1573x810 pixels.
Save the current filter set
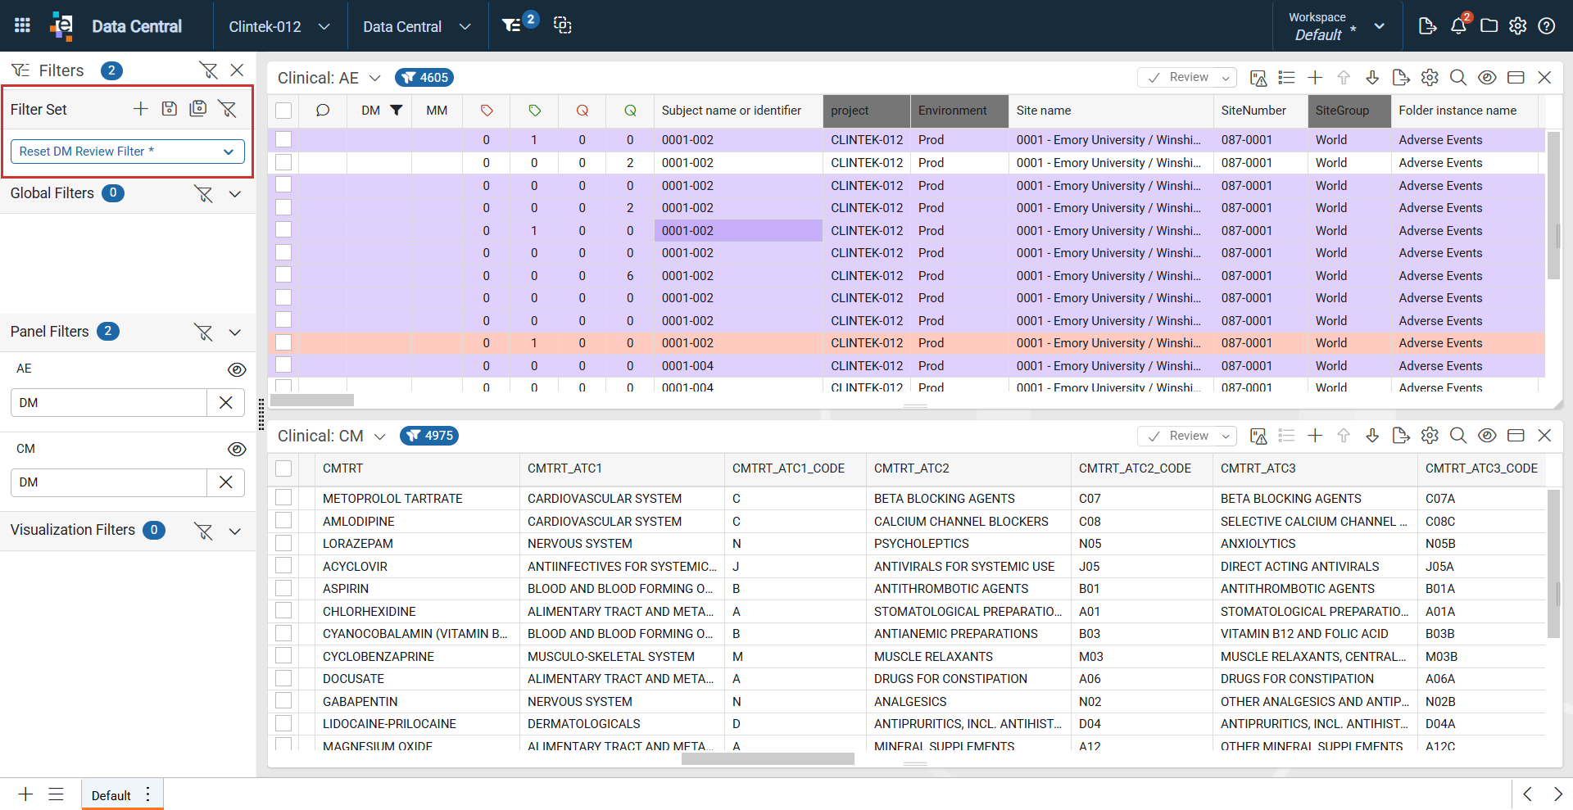[170, 109]
